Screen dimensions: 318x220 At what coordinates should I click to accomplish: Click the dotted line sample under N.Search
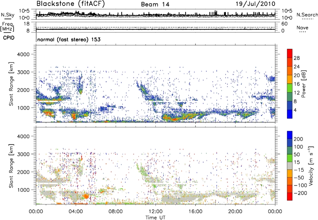point(308,19)
